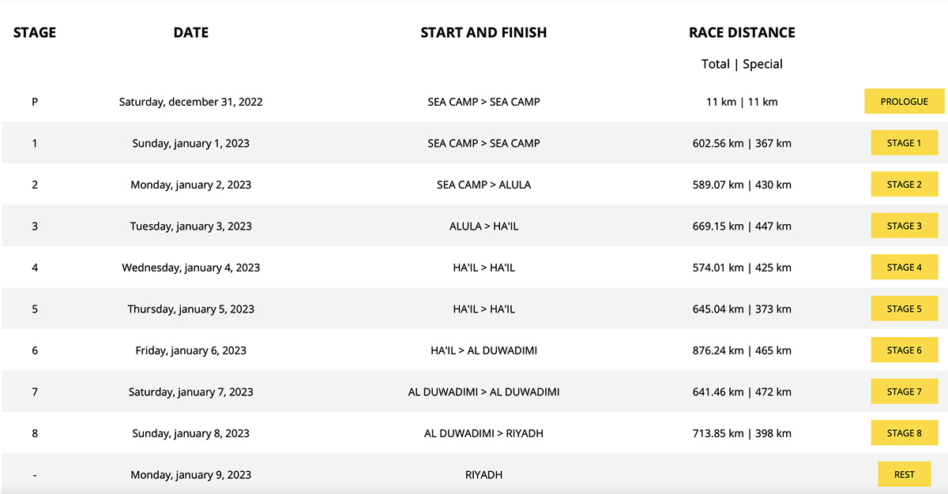The height and width of the screenshot is (494, 948).
Task: Click the STAGE 5 button
Action: (904, 309)
